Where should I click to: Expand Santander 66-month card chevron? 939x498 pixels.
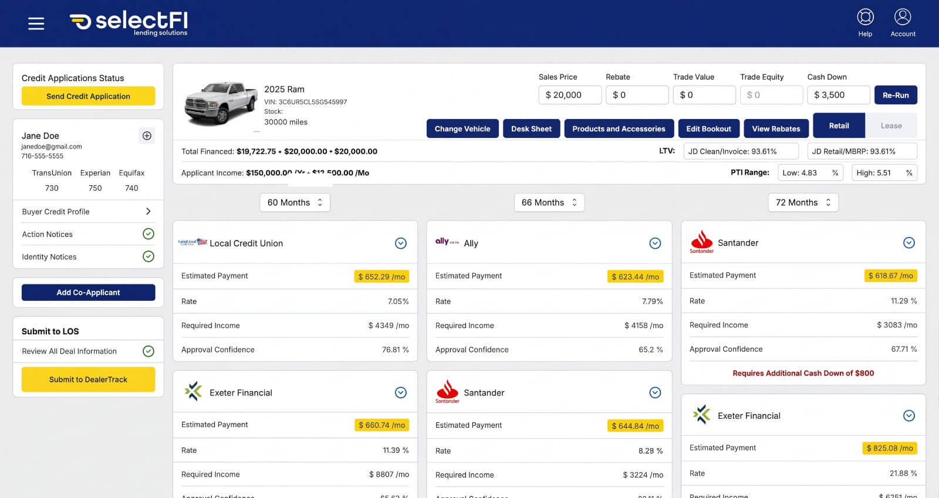coord(655,392)
